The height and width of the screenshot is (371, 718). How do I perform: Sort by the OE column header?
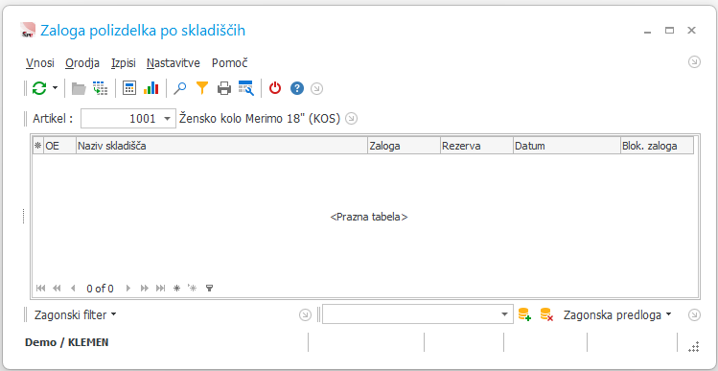click(59, 146)
